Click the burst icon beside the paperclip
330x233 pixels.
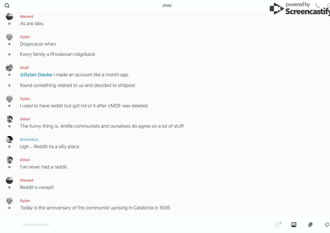click(x=327, y=225)
